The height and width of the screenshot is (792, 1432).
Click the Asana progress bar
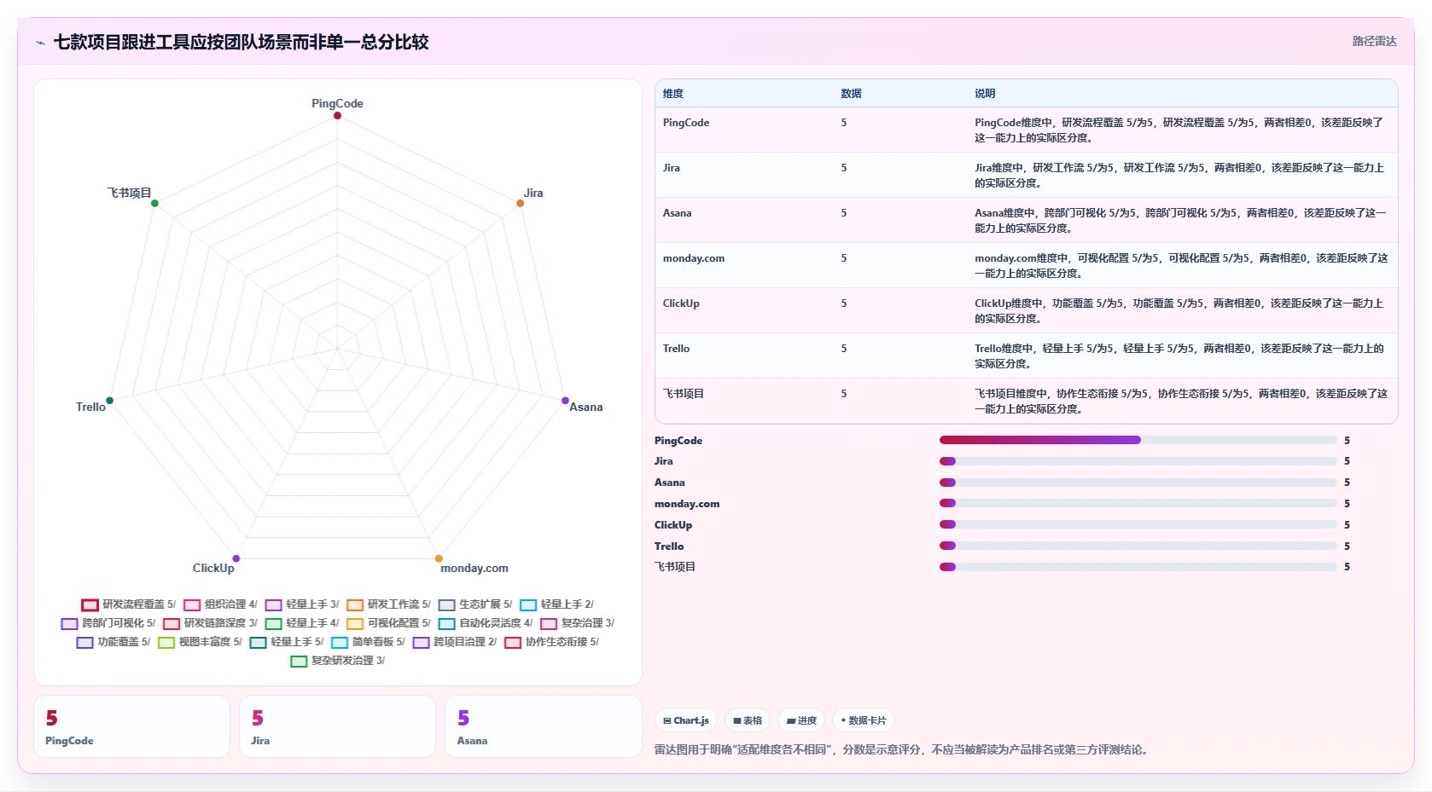pos(1138,483)
